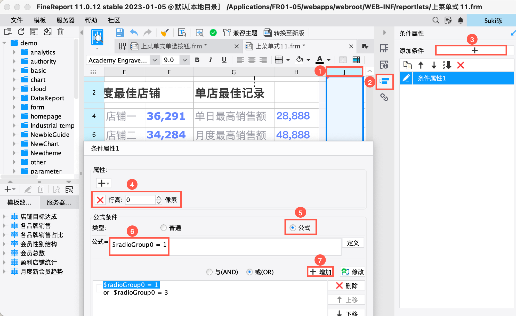Click the notification bell icon
Image resolution: width=516 pixels, height=316 pixels.
(461, 20)
